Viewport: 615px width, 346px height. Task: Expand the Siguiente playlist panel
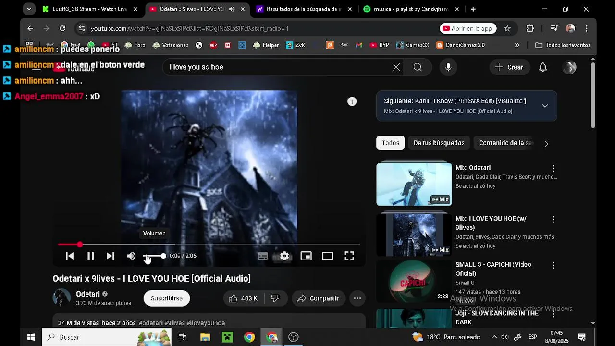545,106
